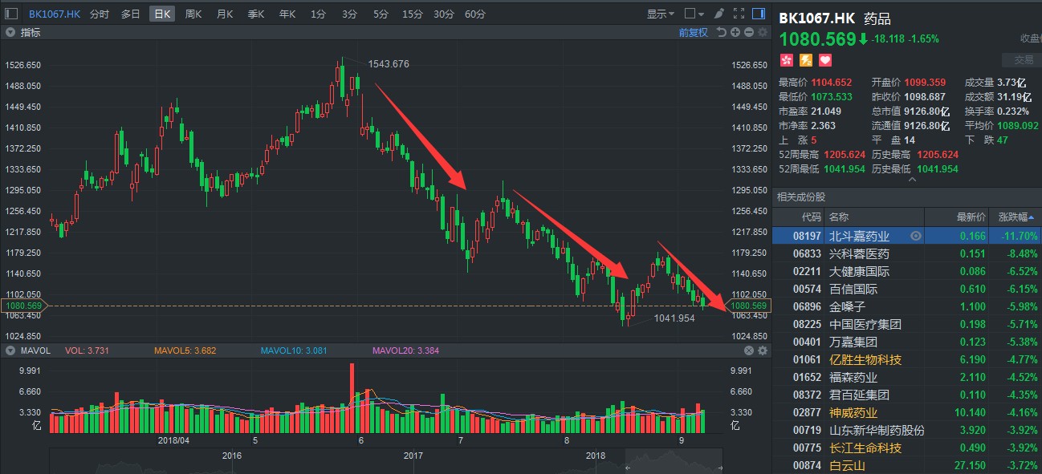Toggle the left sidebar panel icon
The width and height of the screenshot is (1042, 474).
click(10, 14)
